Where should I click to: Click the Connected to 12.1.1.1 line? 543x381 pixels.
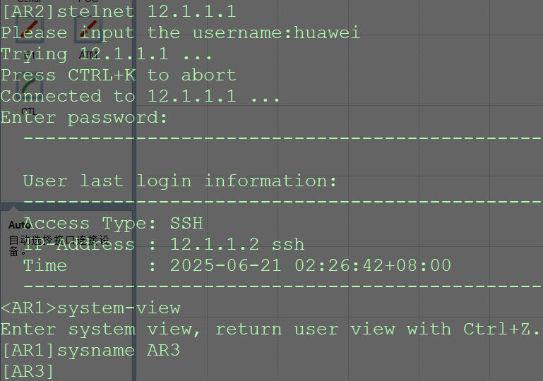pos(140,96)
